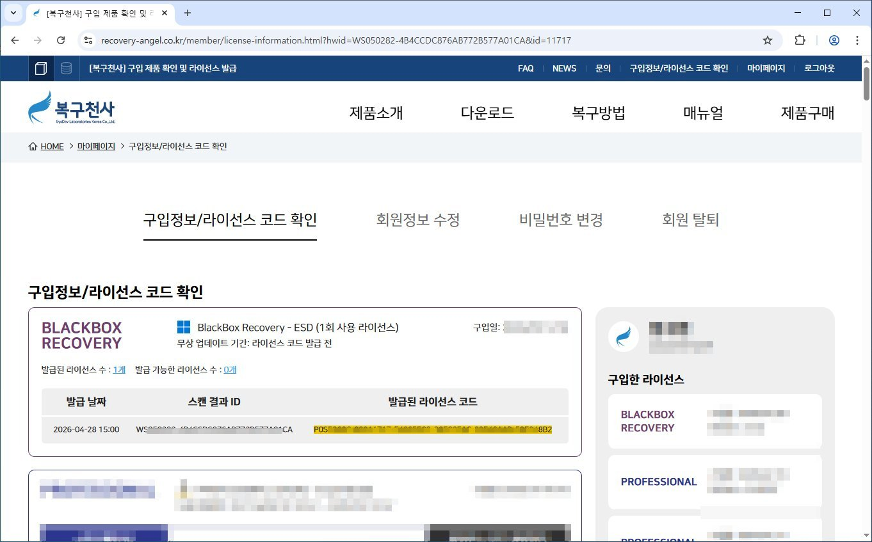Screen dimensions: 872x542
Task: Open first PROFESSIONAL entry in purchased licenses
Action: 715,482
